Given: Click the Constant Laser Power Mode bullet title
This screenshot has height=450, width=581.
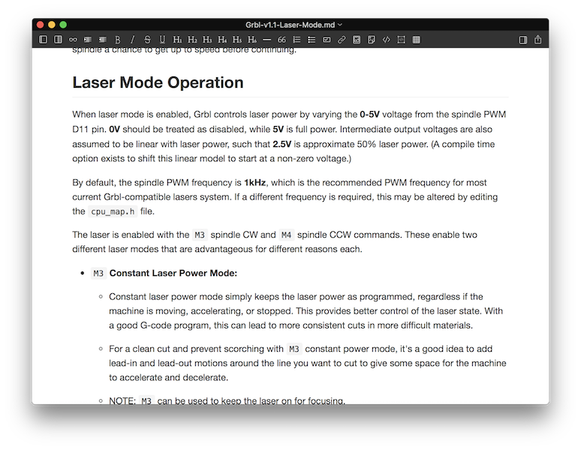Looking at the screenshot, I should tap(173, 273).
